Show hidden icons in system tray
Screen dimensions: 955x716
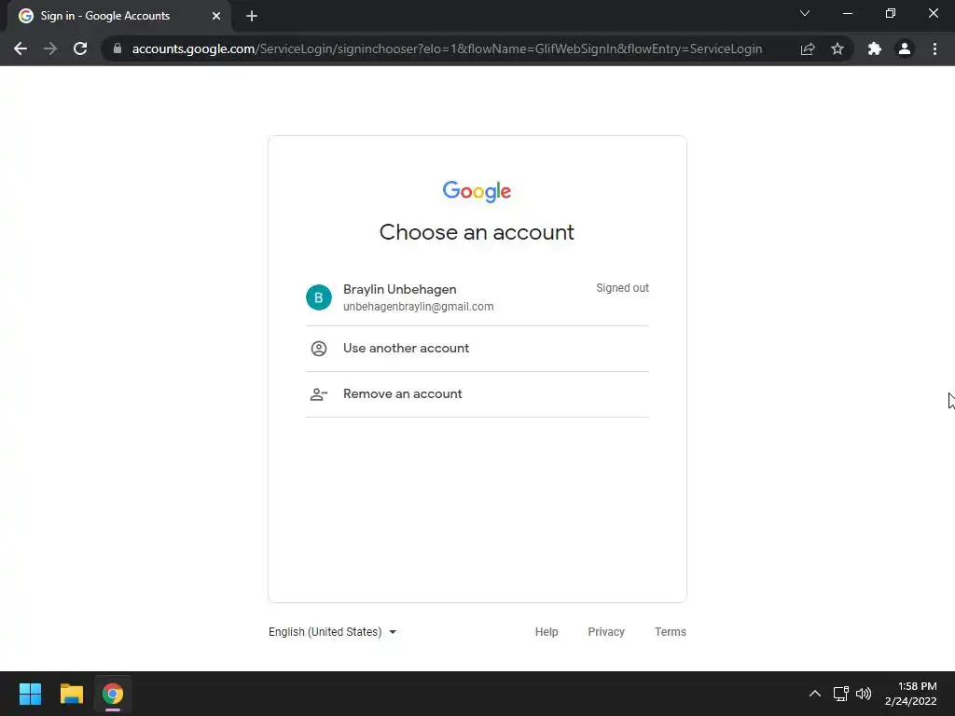(x=814, y=694)
